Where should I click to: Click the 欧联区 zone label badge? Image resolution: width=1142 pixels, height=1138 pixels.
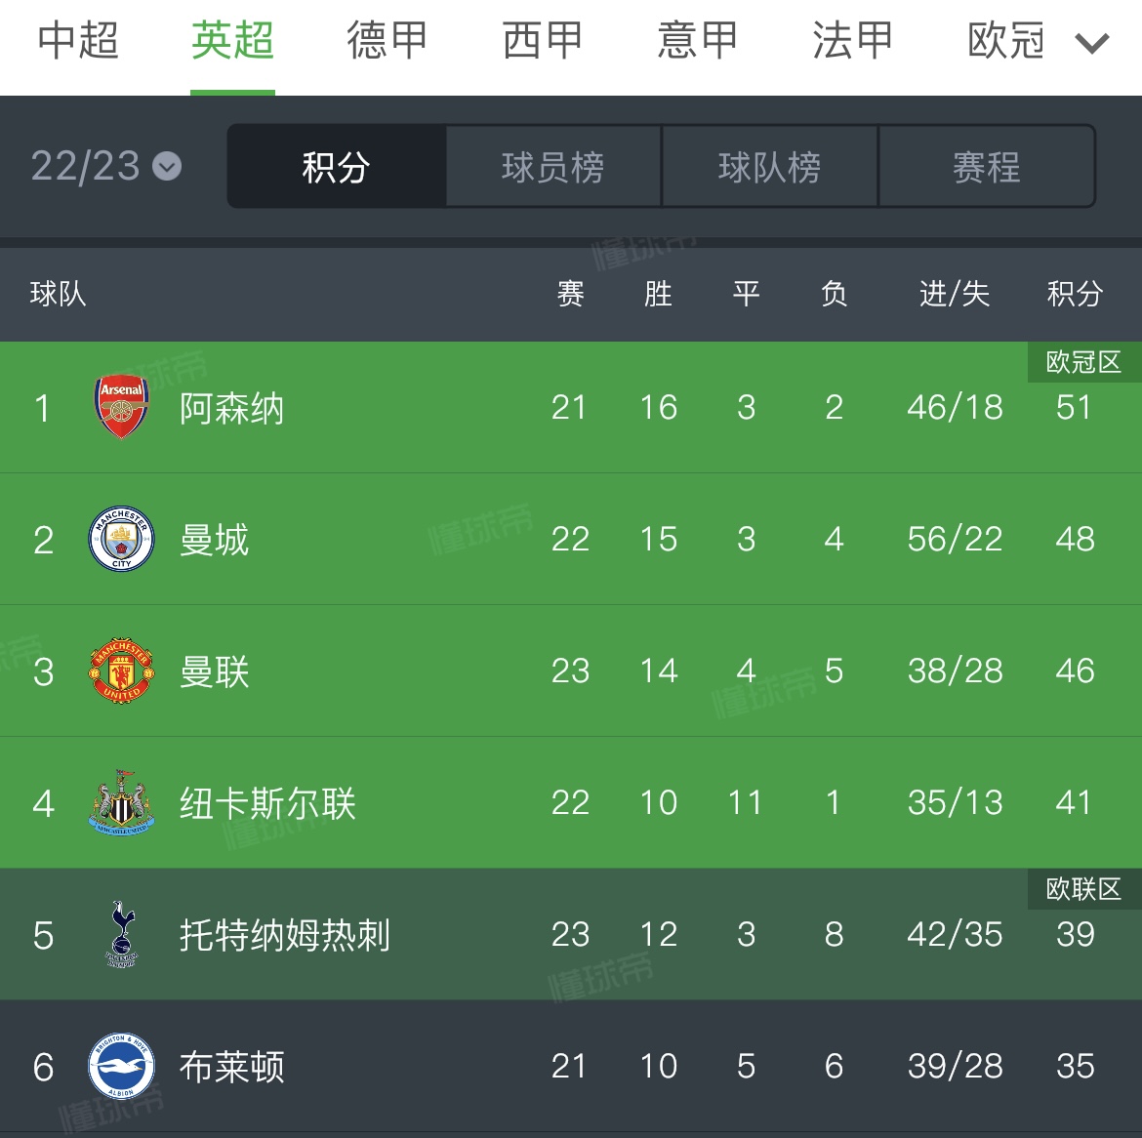coord(1083,888)
